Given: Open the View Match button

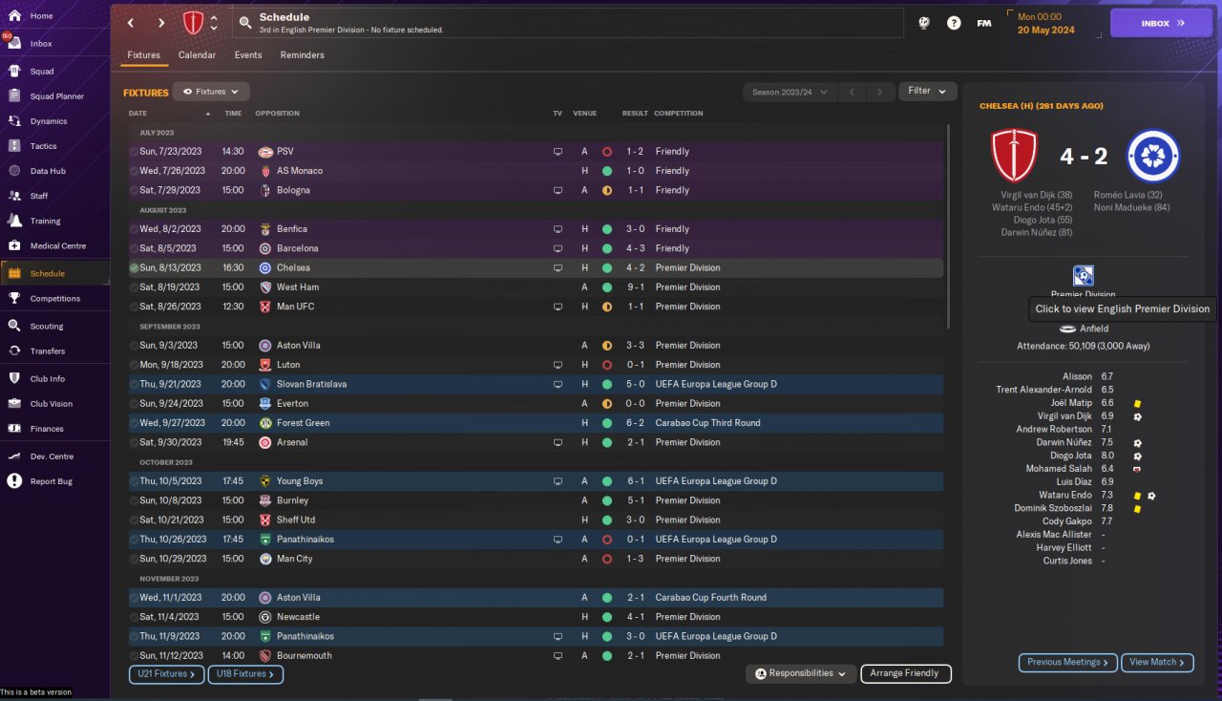Looking at the screenshot, I should point(1158,662).
